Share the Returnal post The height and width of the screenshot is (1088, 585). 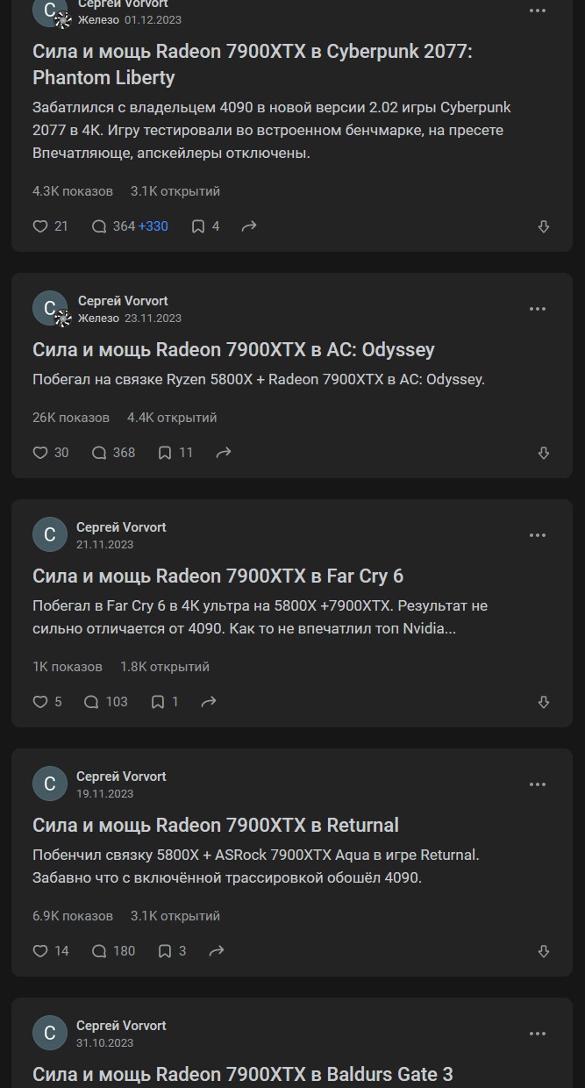pos(217,951)
